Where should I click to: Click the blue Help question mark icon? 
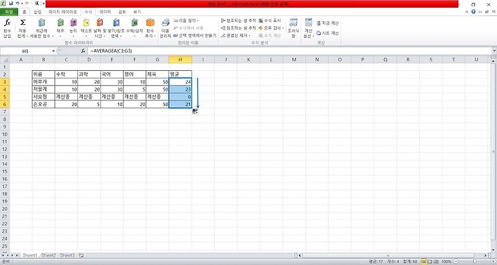pos(474,12)
